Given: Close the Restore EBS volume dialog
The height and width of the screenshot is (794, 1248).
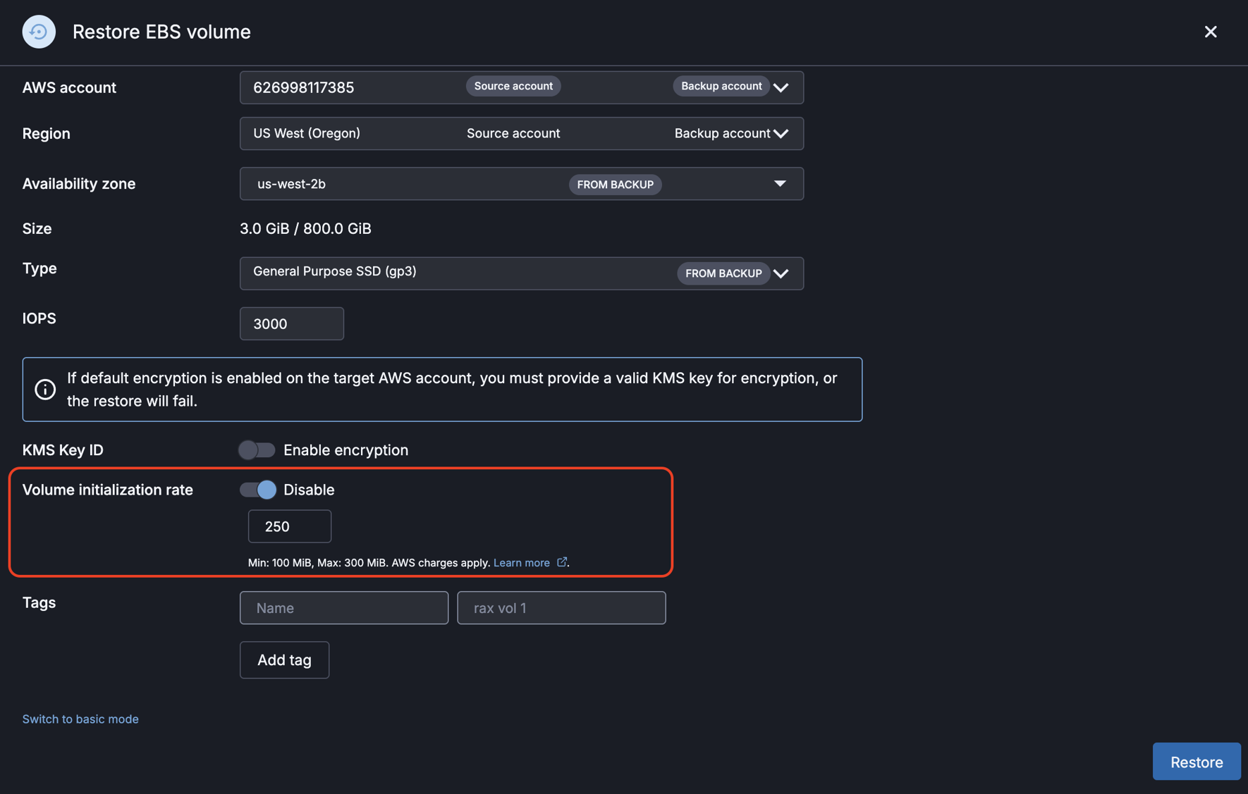Looking at the screenshot, I should [x=1210, y=32].
